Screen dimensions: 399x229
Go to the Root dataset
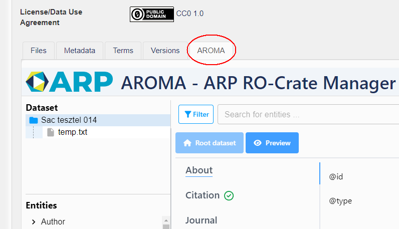pyautogui.click(x=210, y=143)
